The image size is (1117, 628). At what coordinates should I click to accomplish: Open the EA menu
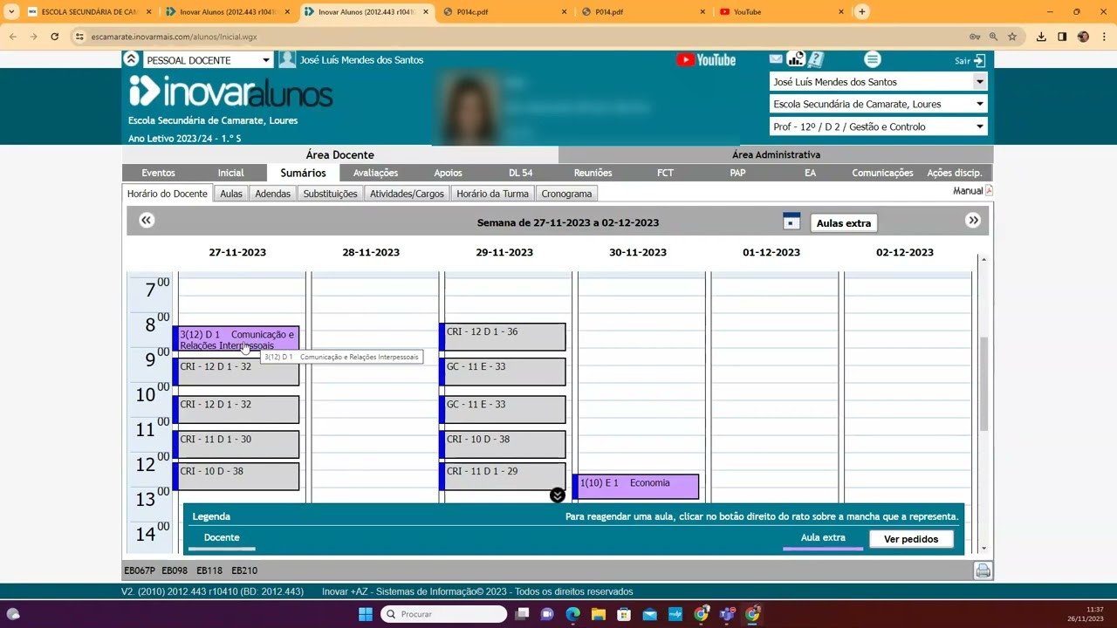pyautogui.click(x=810, y=173)
